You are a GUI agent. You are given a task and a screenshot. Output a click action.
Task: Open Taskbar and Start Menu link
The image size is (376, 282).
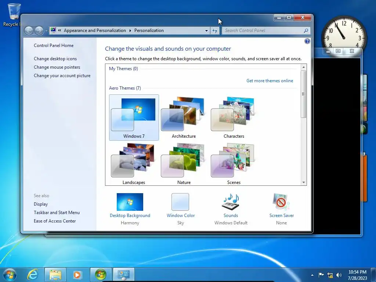point(57,213)
